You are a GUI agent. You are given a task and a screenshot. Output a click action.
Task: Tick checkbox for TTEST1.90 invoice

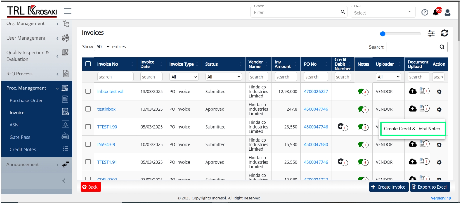coord(88,127)
